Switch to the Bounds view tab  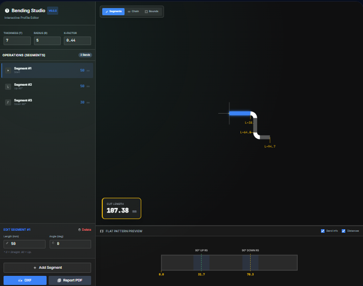tap(152, 11)
